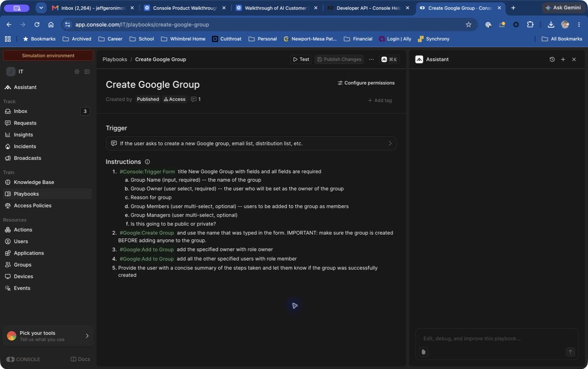Image resolution: width=588 pixels, height=369 pixels.
Task: Open Events under Resources
Action: pos(22,288)
